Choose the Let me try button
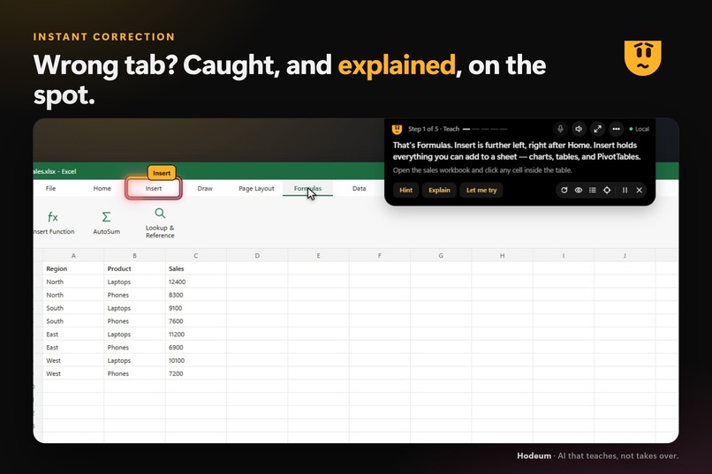 (x=481, y=190)
